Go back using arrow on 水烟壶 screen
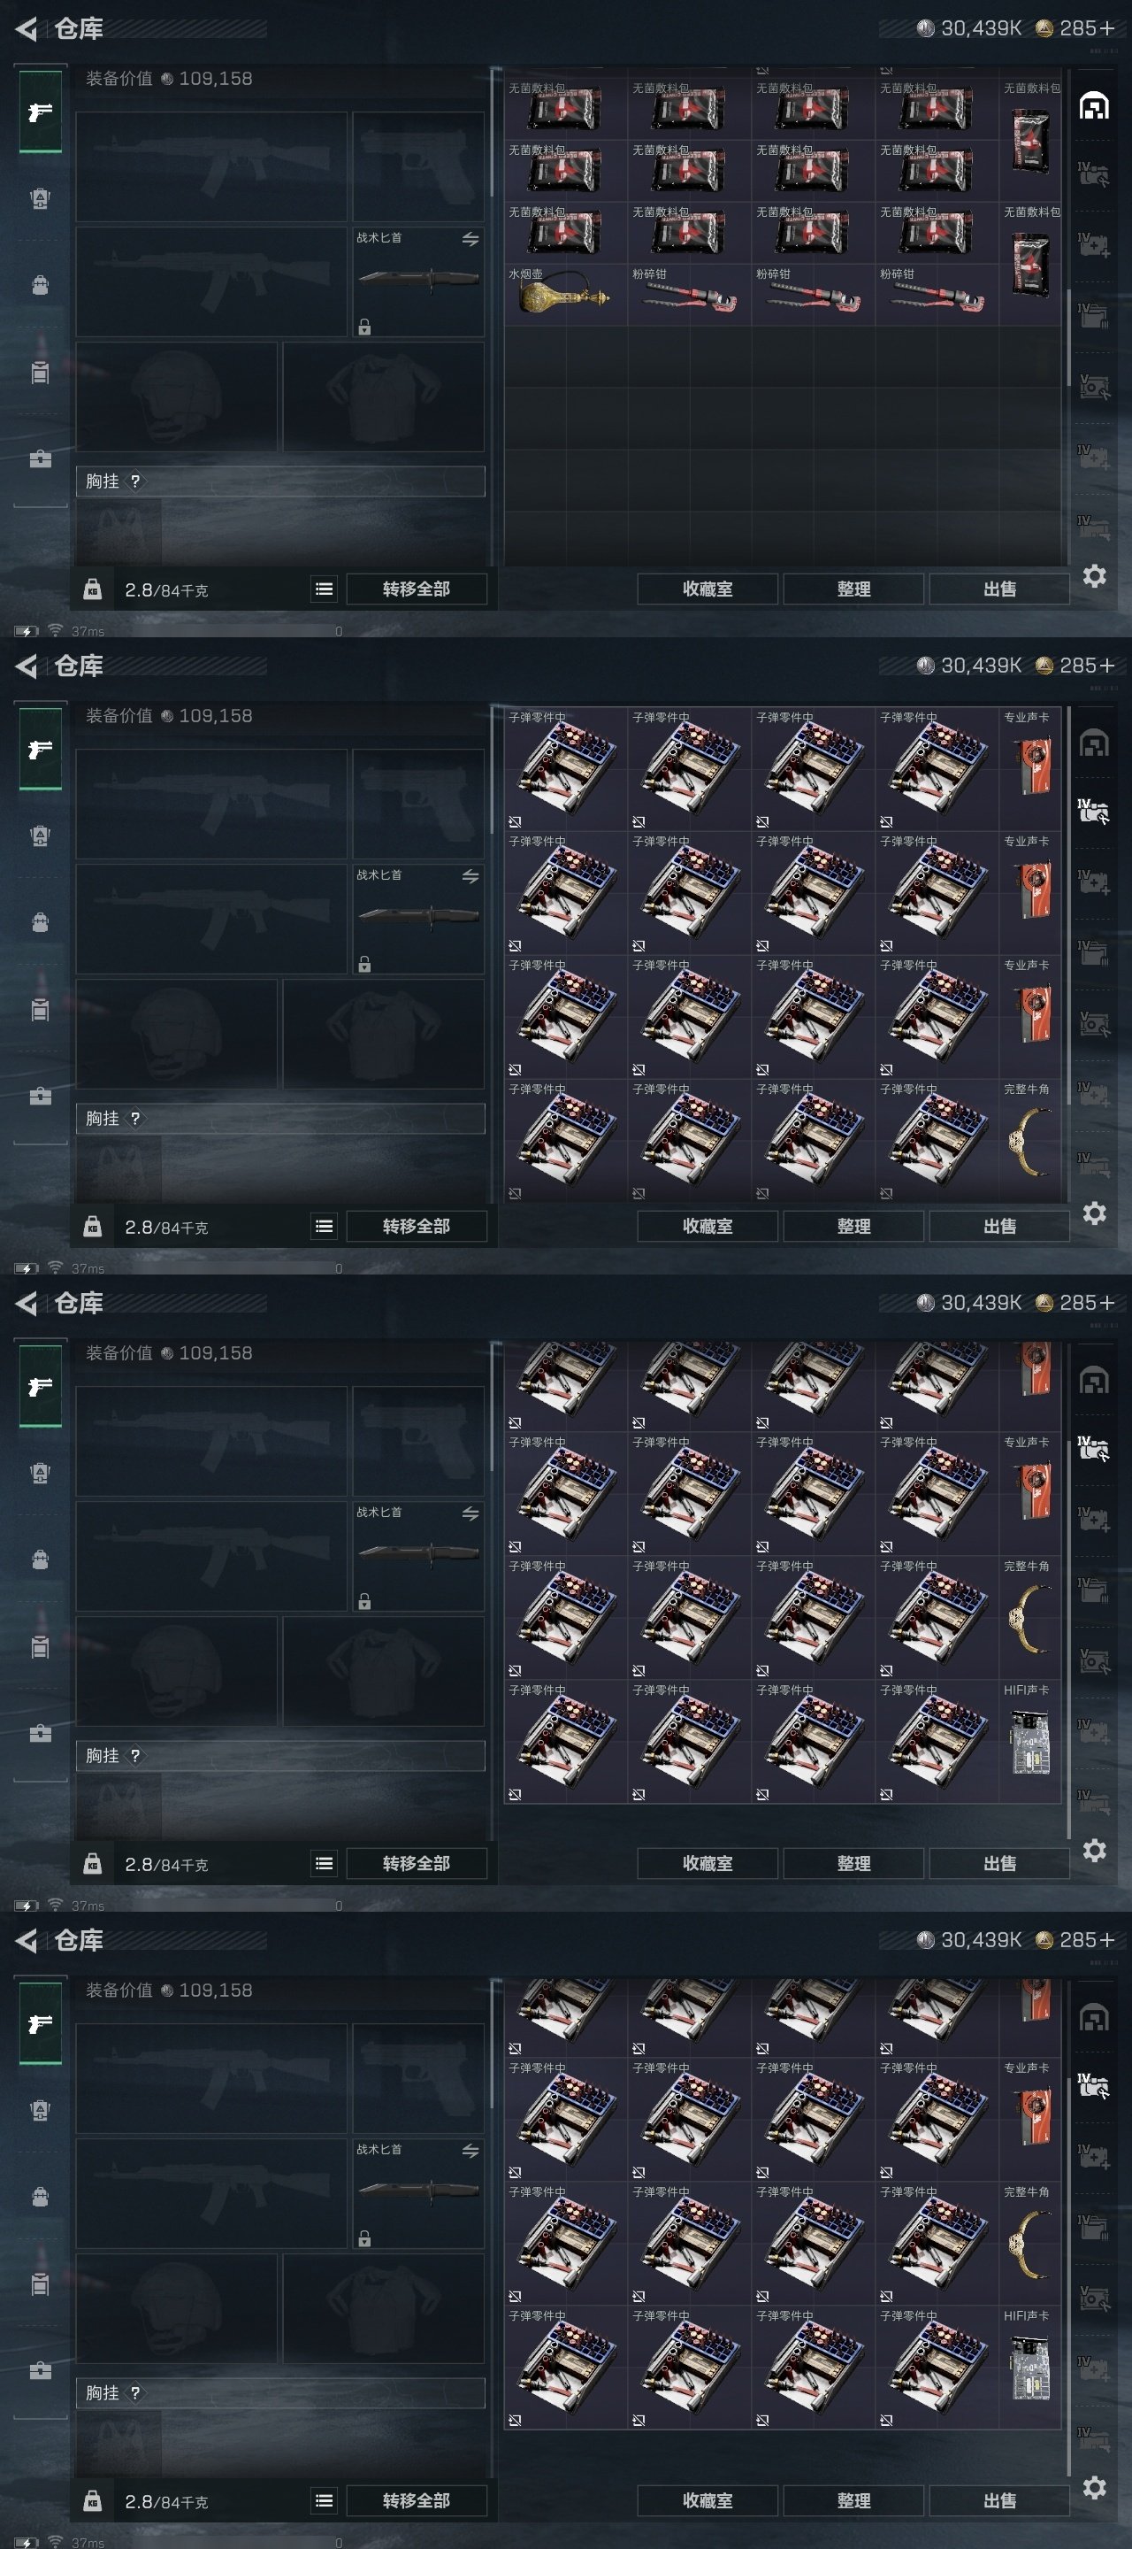The height and width of the screenshot is (2549, 1132). coord(27,30)
